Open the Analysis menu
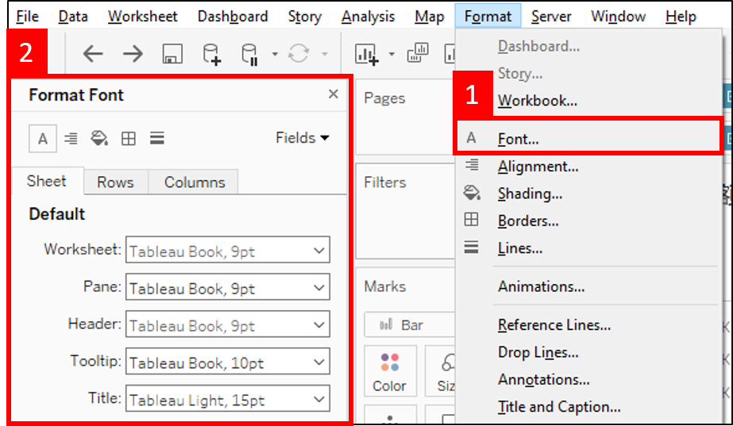 pos(368,17)
